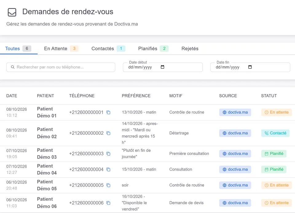
Task: Click the En attente status of Patient Démo 06
Action: click(276, 203)
